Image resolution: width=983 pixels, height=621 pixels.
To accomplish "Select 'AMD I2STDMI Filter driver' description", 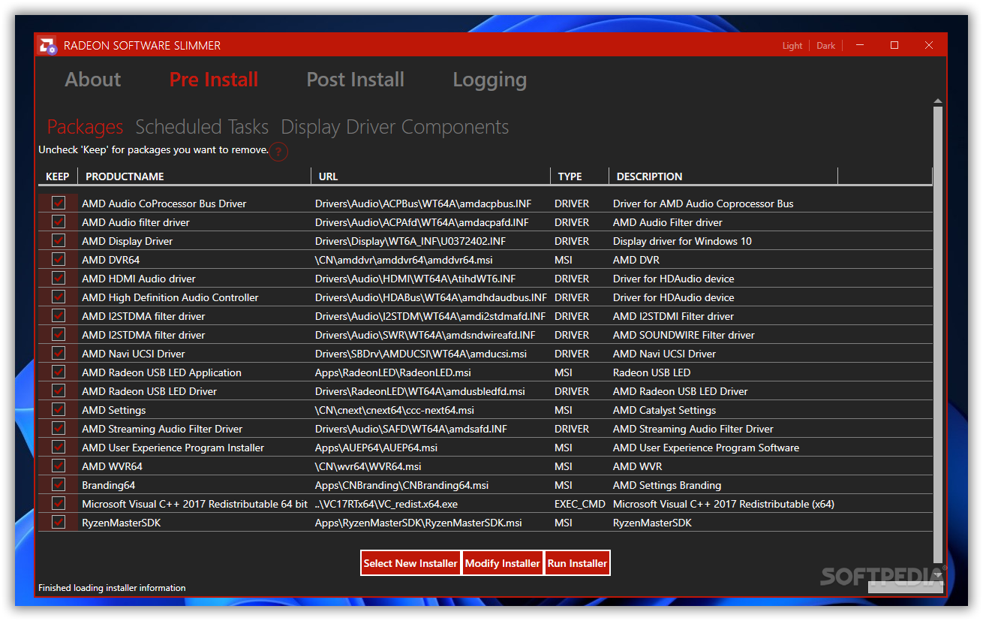I will [674, 316].
